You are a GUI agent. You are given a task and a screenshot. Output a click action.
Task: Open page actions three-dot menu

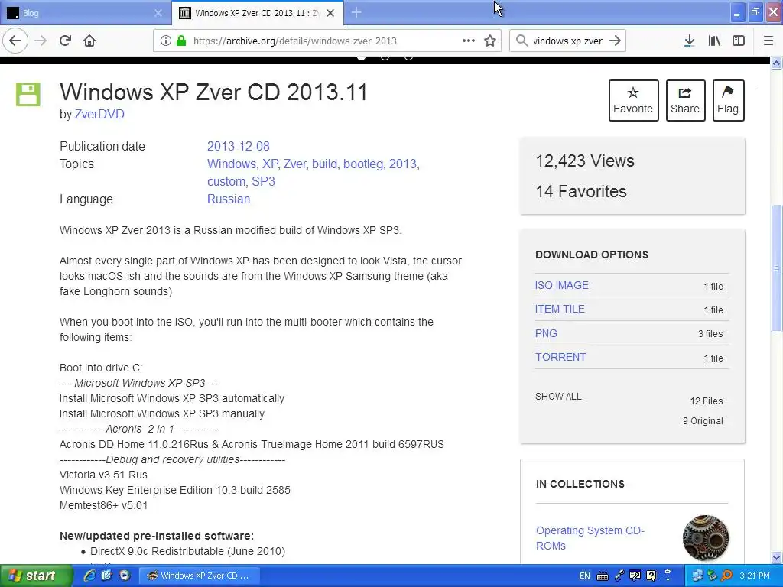click(x=469, y=41)
